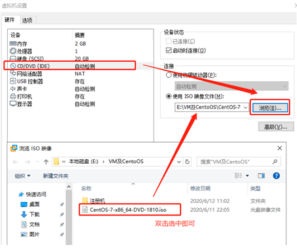Viewport: 297px width, 249px height.
Task: Select the 内存 memory device icon
Action: point(13,43)
